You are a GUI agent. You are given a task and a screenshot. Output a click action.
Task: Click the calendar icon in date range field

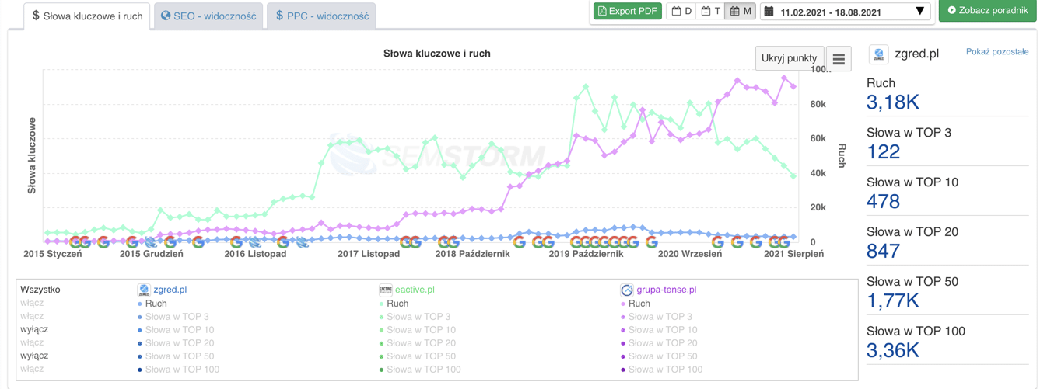point(769,12)
